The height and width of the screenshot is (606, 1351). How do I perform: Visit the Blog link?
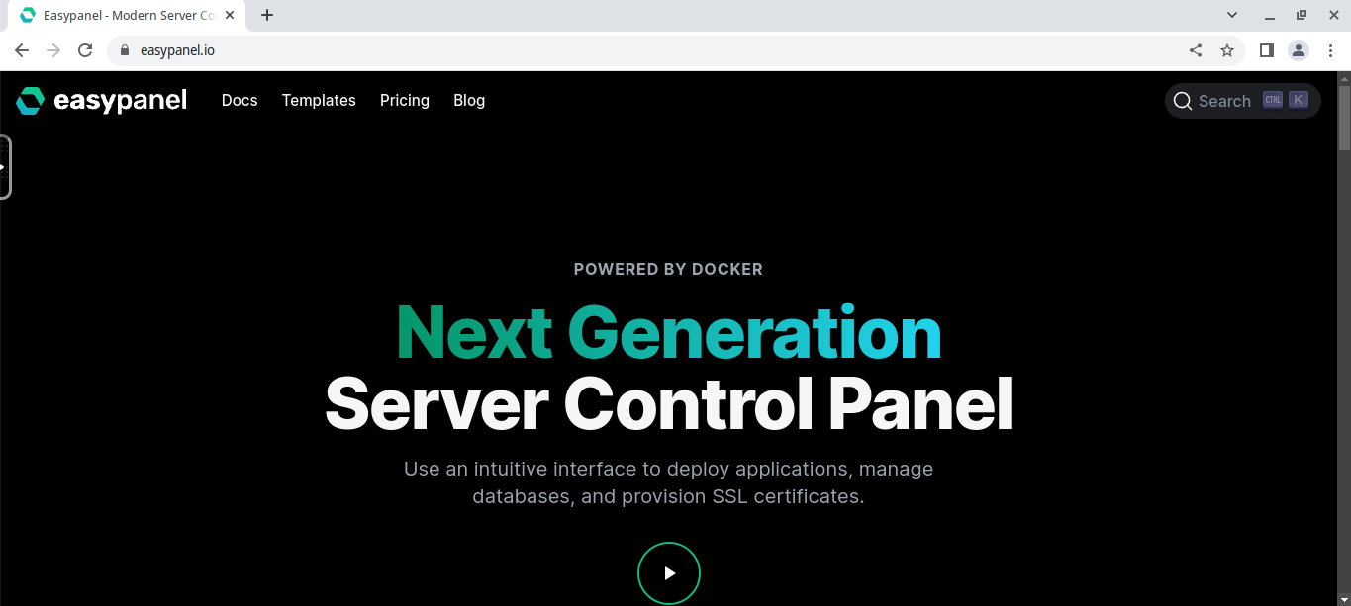pyautogui.click(x=469, y=101)
